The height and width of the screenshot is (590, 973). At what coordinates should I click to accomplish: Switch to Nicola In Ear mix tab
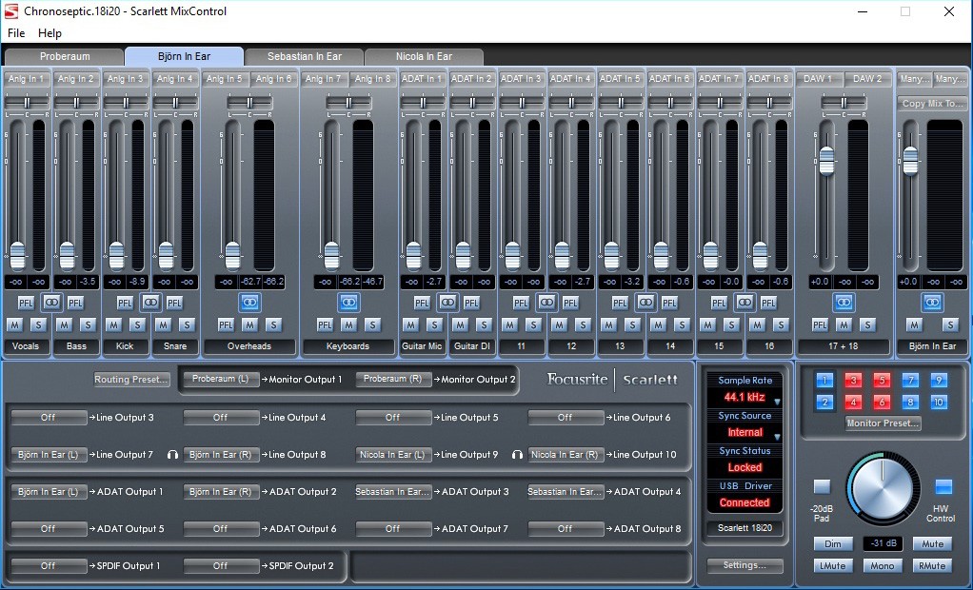pyautogui.click(x=424, y=56)
